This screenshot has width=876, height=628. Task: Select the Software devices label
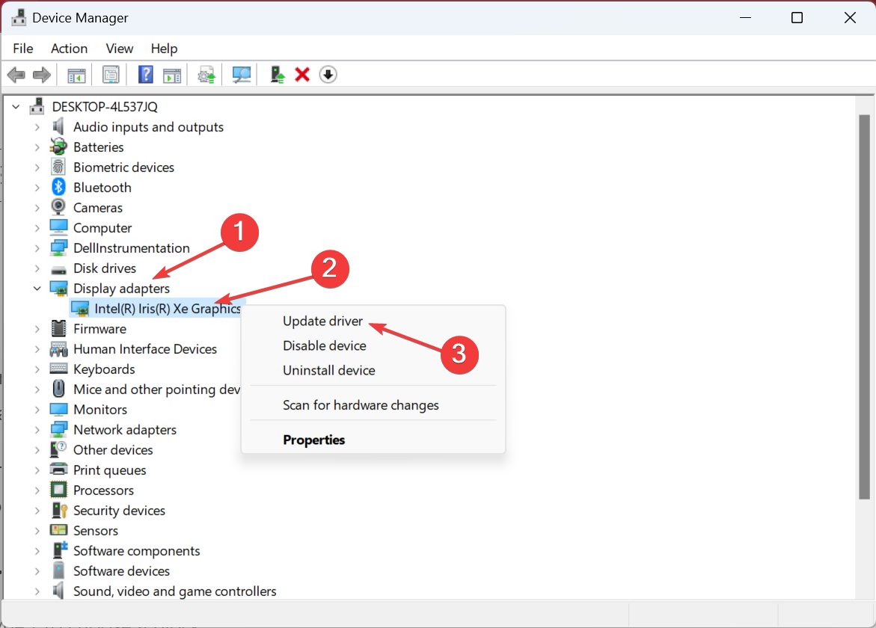pyautogui.click(x=121, y=571)
